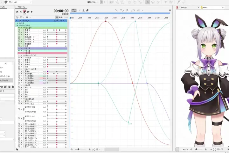Toggle keyframe stopwatch for 肩の上下
Image resolution: width=229 pixels, height=153 pixels.
[19, 87]
